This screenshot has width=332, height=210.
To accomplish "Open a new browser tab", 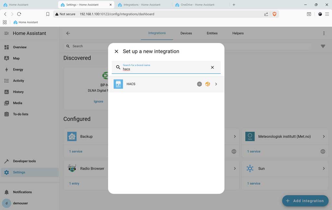I will point(234,5).
